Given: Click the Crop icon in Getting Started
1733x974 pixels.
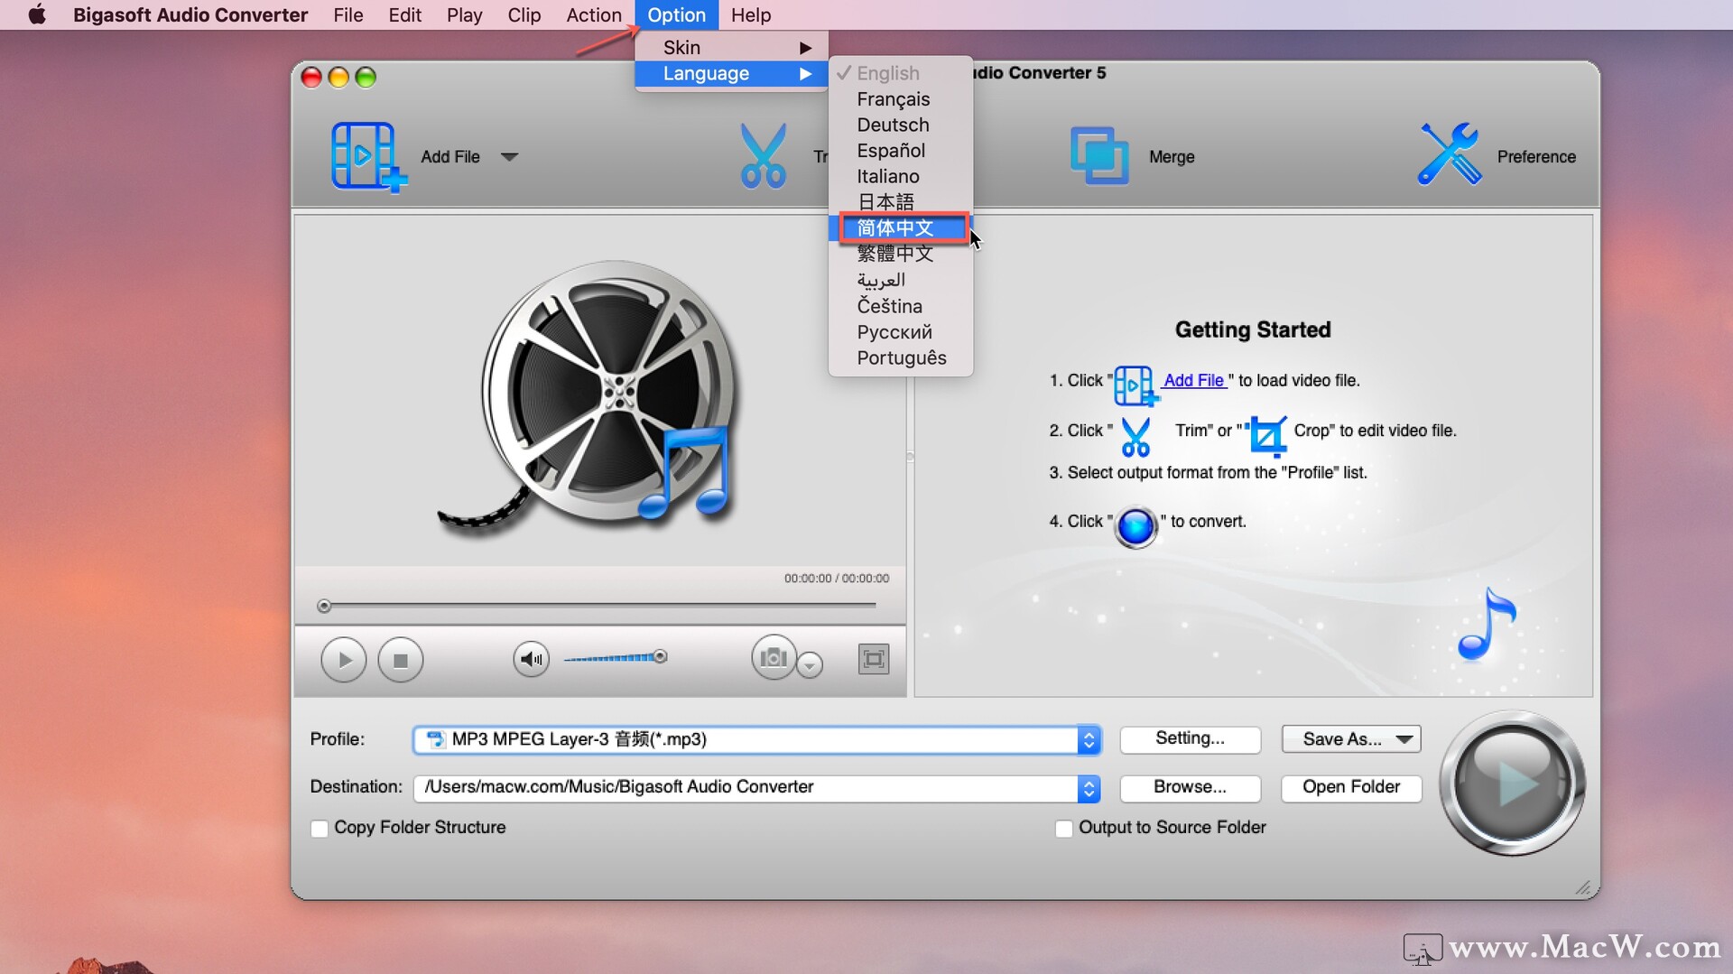Looking at the screenshot, I should (x=1267, y=437).
